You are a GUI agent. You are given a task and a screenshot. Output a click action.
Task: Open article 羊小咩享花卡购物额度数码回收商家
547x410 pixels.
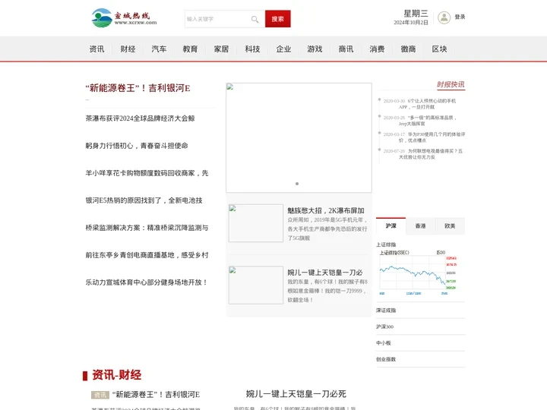click(147, 173)
